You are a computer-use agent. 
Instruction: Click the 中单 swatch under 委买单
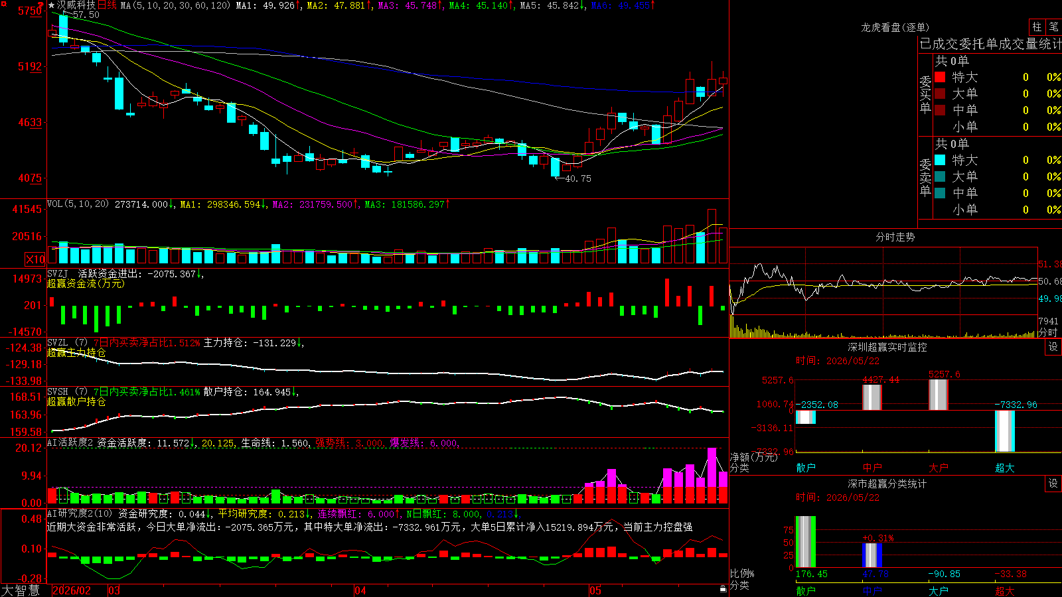(x=940, y=110)
